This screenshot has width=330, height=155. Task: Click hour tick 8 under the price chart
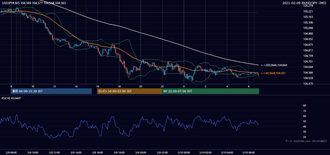(x=11, y=86)
